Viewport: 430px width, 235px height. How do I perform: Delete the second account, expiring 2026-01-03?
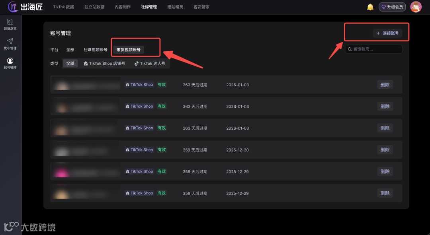click(385, 106)
